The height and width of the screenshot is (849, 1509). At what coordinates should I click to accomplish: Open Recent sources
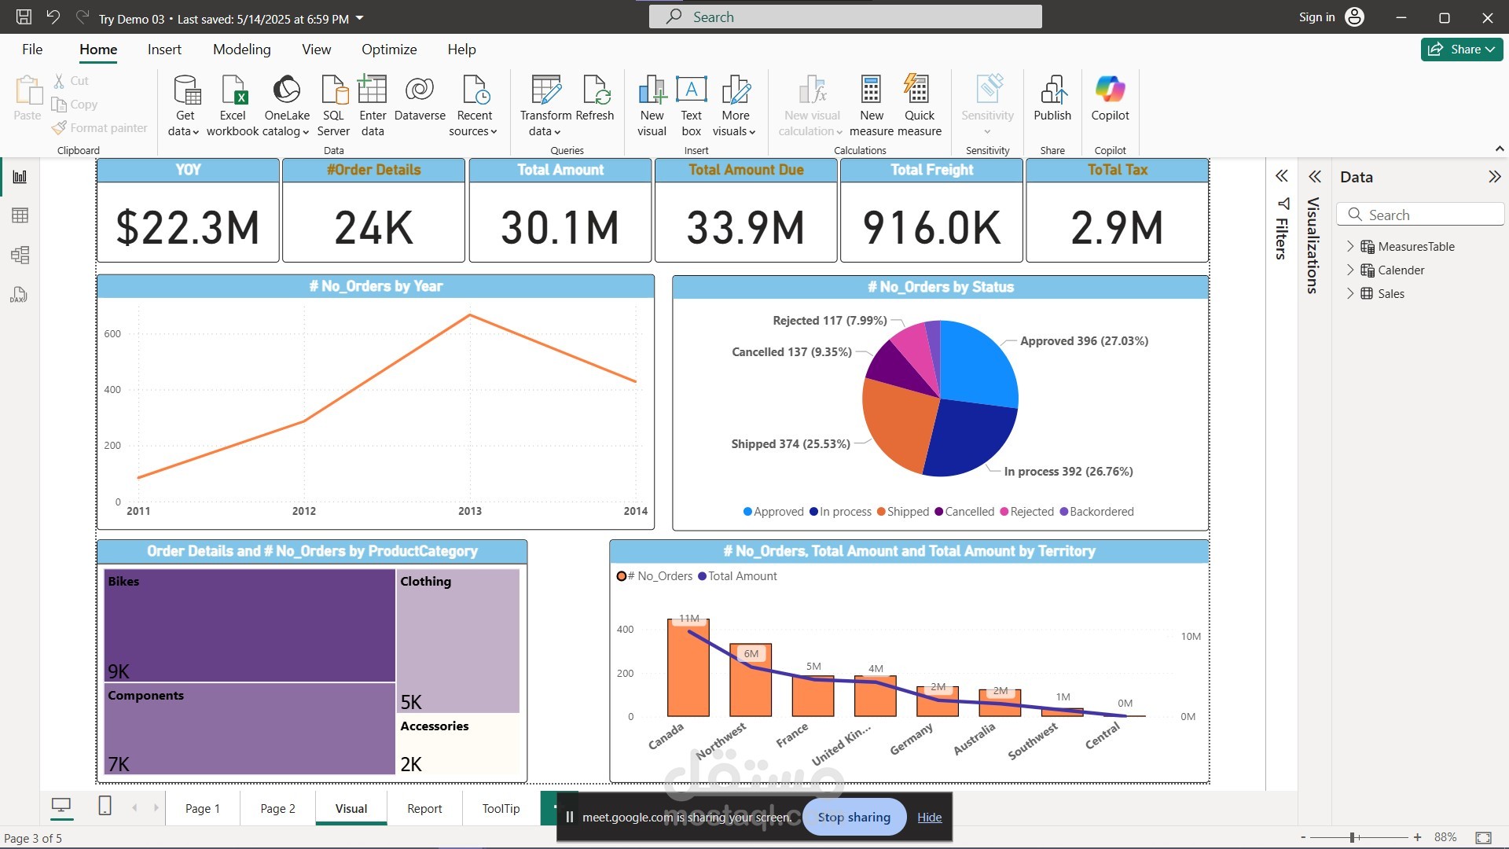coord(474,106)
